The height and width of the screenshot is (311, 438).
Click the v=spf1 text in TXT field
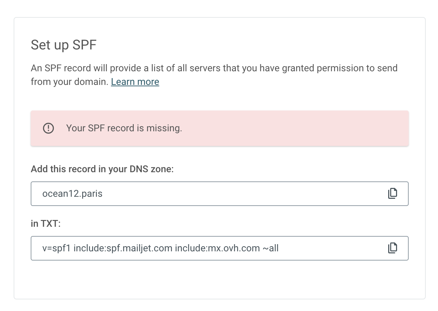pos(57,248)
